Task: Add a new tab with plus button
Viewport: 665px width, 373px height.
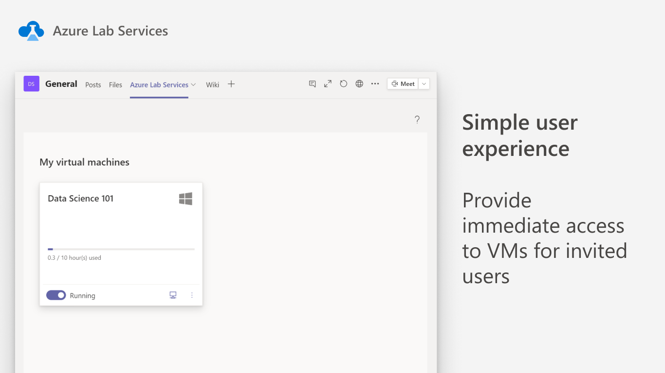Action: [x=231, y=85]
